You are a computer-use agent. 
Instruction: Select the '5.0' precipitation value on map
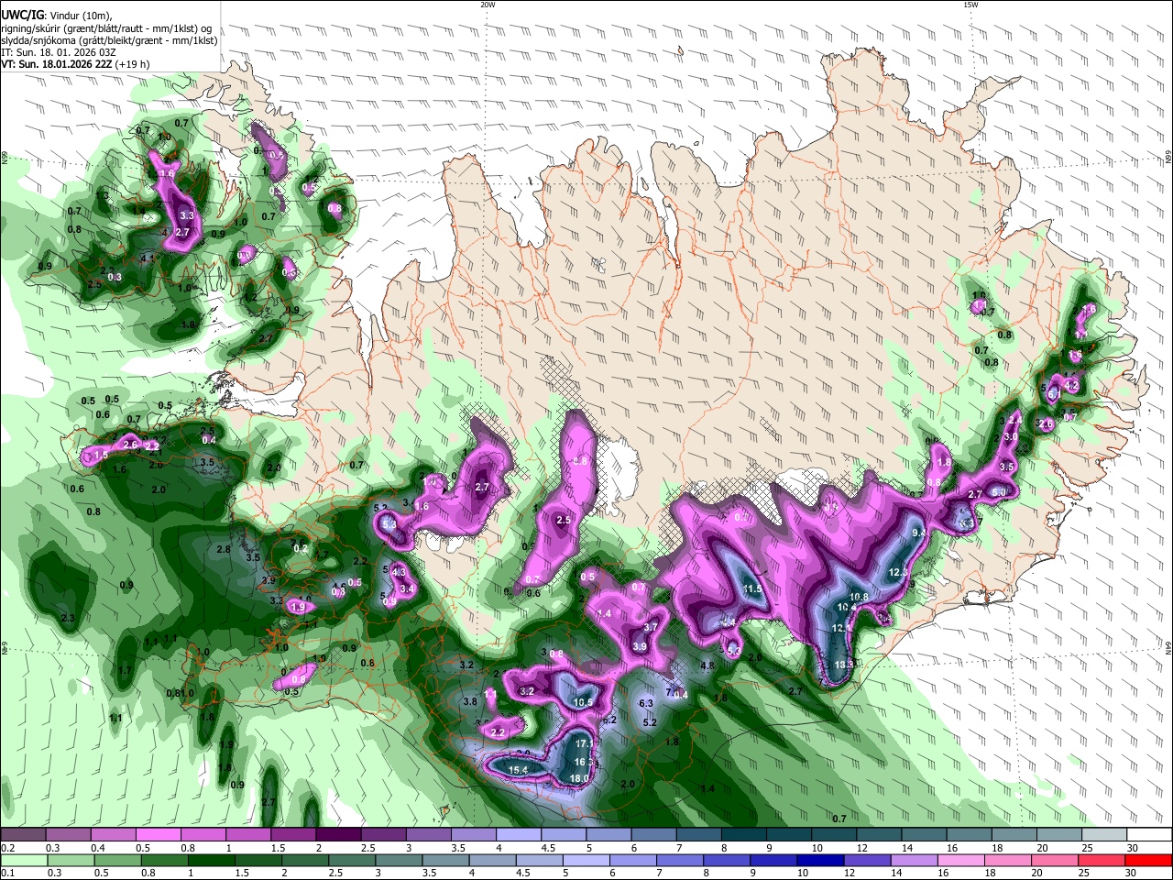click(999, 493)
